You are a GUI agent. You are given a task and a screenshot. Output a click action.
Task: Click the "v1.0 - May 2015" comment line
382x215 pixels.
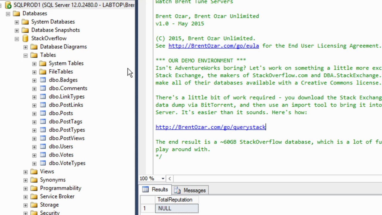click(180, 24)
